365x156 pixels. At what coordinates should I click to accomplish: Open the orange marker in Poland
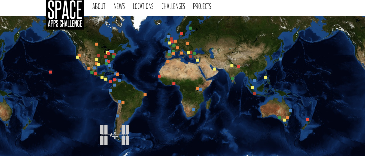tap(187, 44)
